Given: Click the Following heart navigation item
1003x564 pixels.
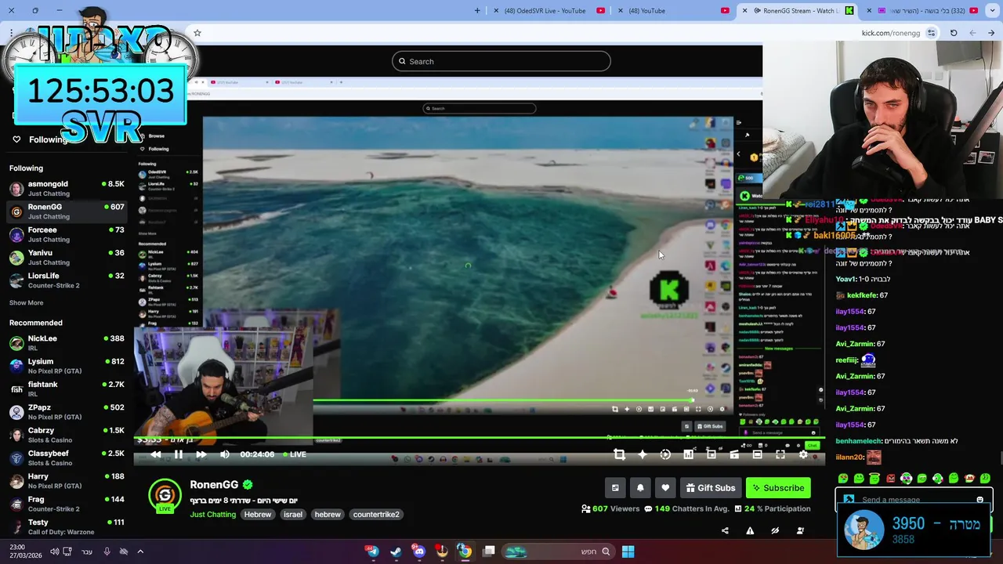Looking at the screenshot, I should pyautogui.click(x=41, y=139).
